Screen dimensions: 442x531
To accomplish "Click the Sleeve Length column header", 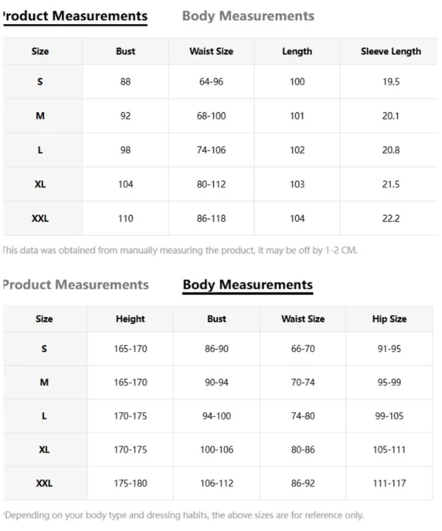I will click(391, 51).
